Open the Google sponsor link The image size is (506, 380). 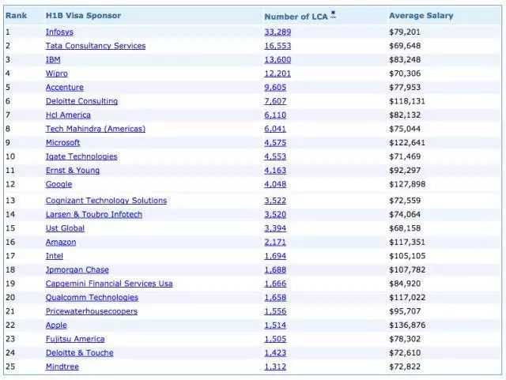click(x=59, y=184)
